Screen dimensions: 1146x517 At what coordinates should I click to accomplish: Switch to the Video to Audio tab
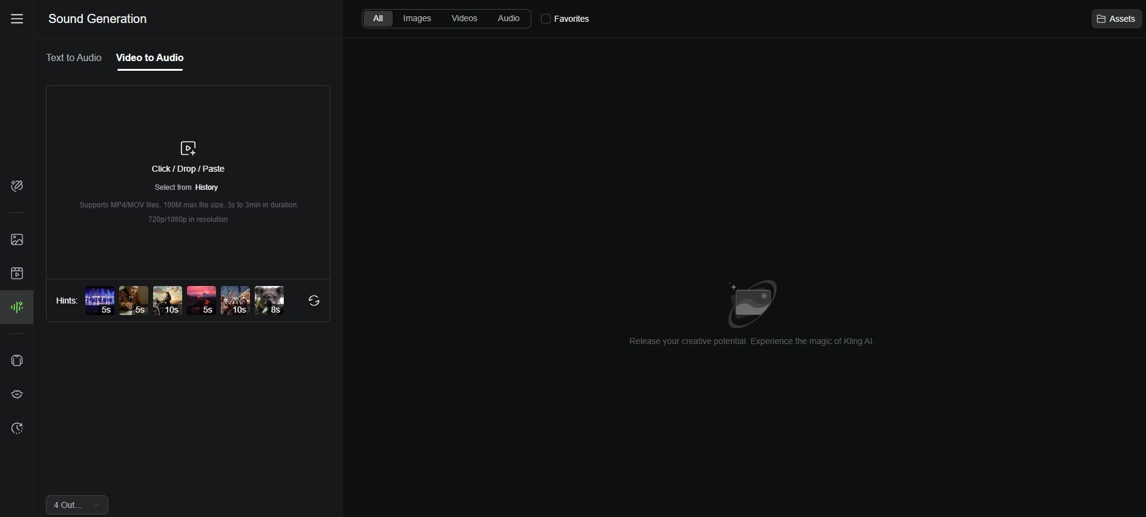(x=149, y=57)
